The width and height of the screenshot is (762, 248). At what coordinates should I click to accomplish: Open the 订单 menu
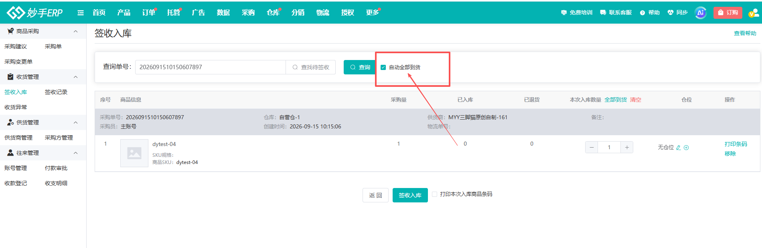click(149, 13)
